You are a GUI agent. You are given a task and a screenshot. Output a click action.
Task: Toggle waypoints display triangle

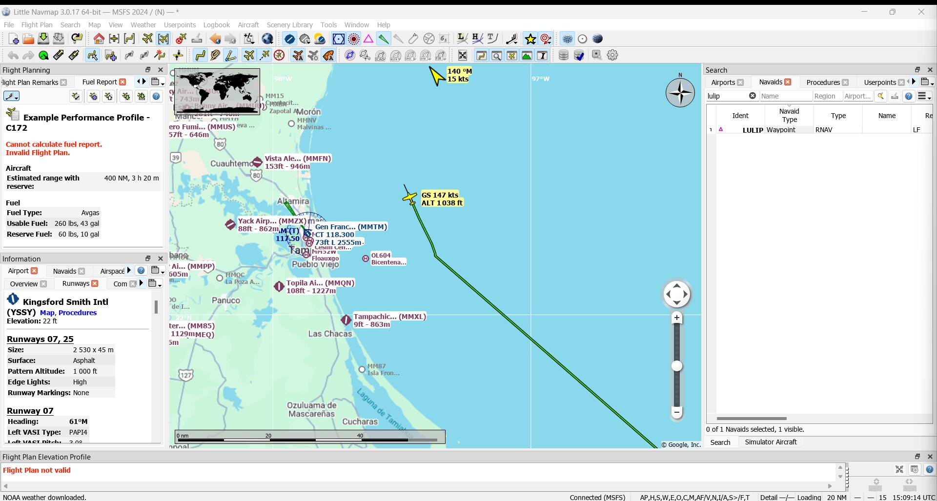368,39
